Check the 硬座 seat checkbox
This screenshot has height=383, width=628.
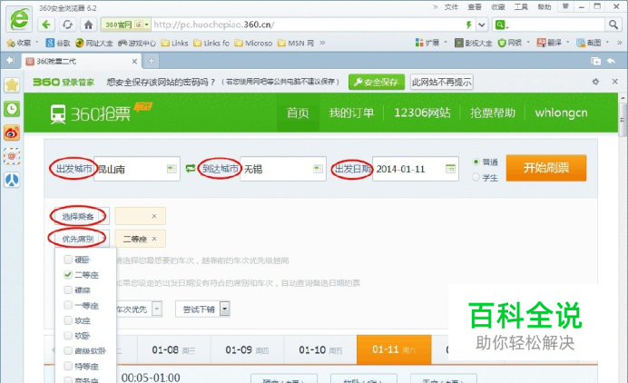(x=68, y=290)
